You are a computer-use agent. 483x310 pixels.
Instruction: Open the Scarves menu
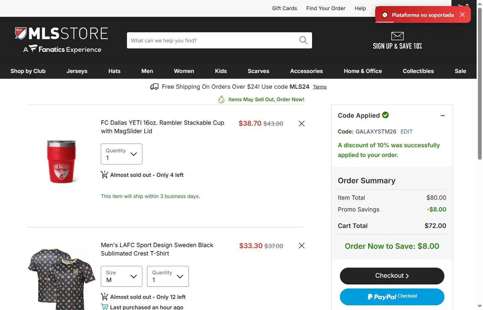pos(259,71)
